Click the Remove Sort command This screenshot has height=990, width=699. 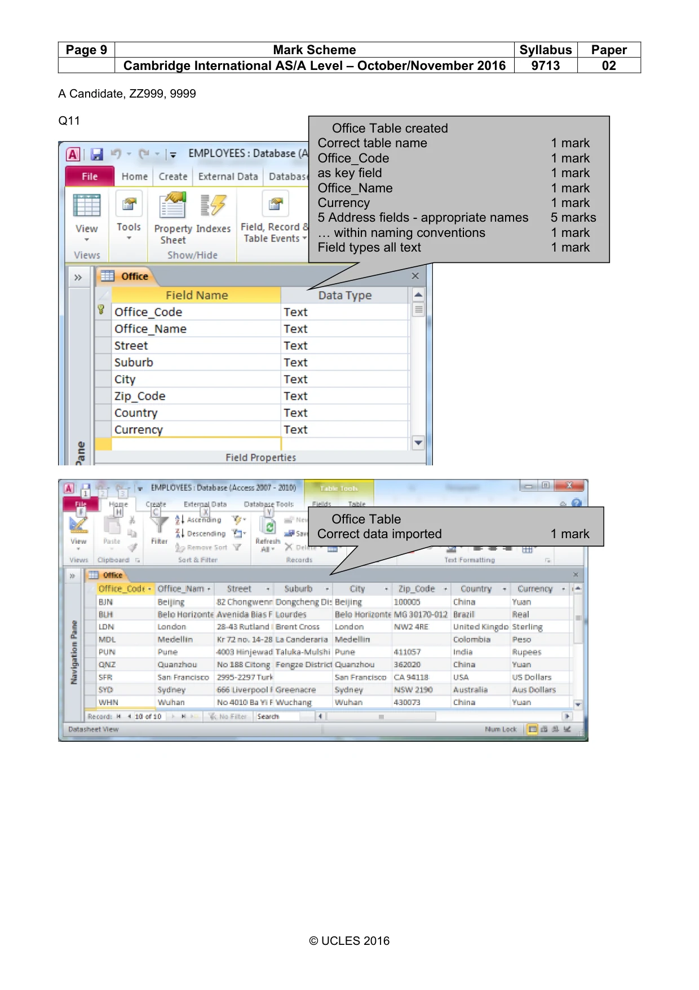click(x=201, y=547)
